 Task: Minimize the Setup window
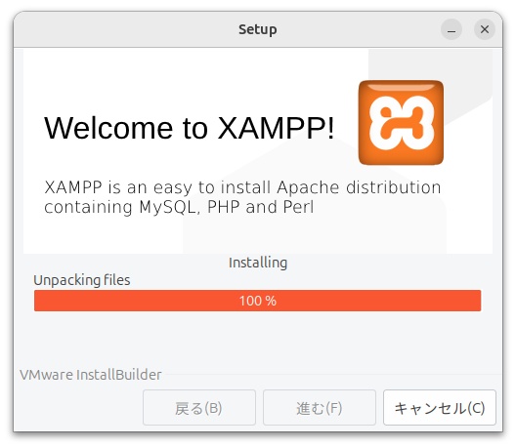click(451, 29)
